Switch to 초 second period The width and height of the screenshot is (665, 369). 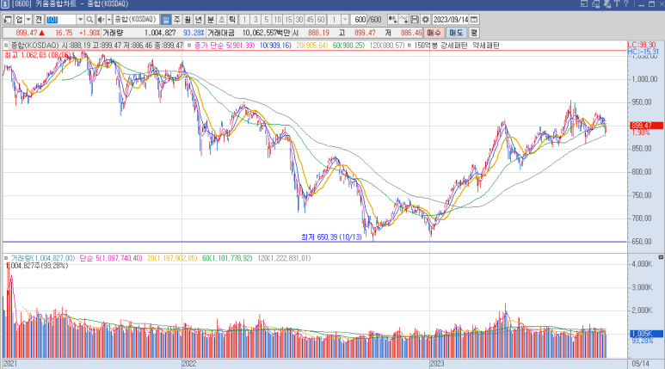click(221, 20)
